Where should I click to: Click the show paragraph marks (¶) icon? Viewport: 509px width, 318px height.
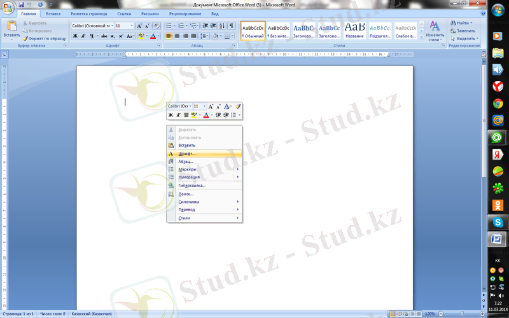pos(231,25)
